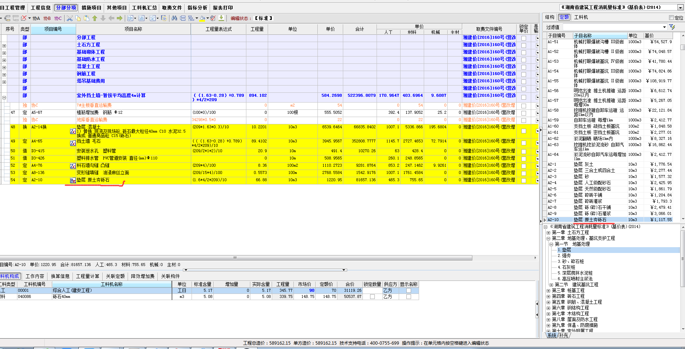The height and width of the screenshot is (349, 685).
Task: Select quota row A2-8 垫层 砾(碎)石干铺
Action: (610, 207)
